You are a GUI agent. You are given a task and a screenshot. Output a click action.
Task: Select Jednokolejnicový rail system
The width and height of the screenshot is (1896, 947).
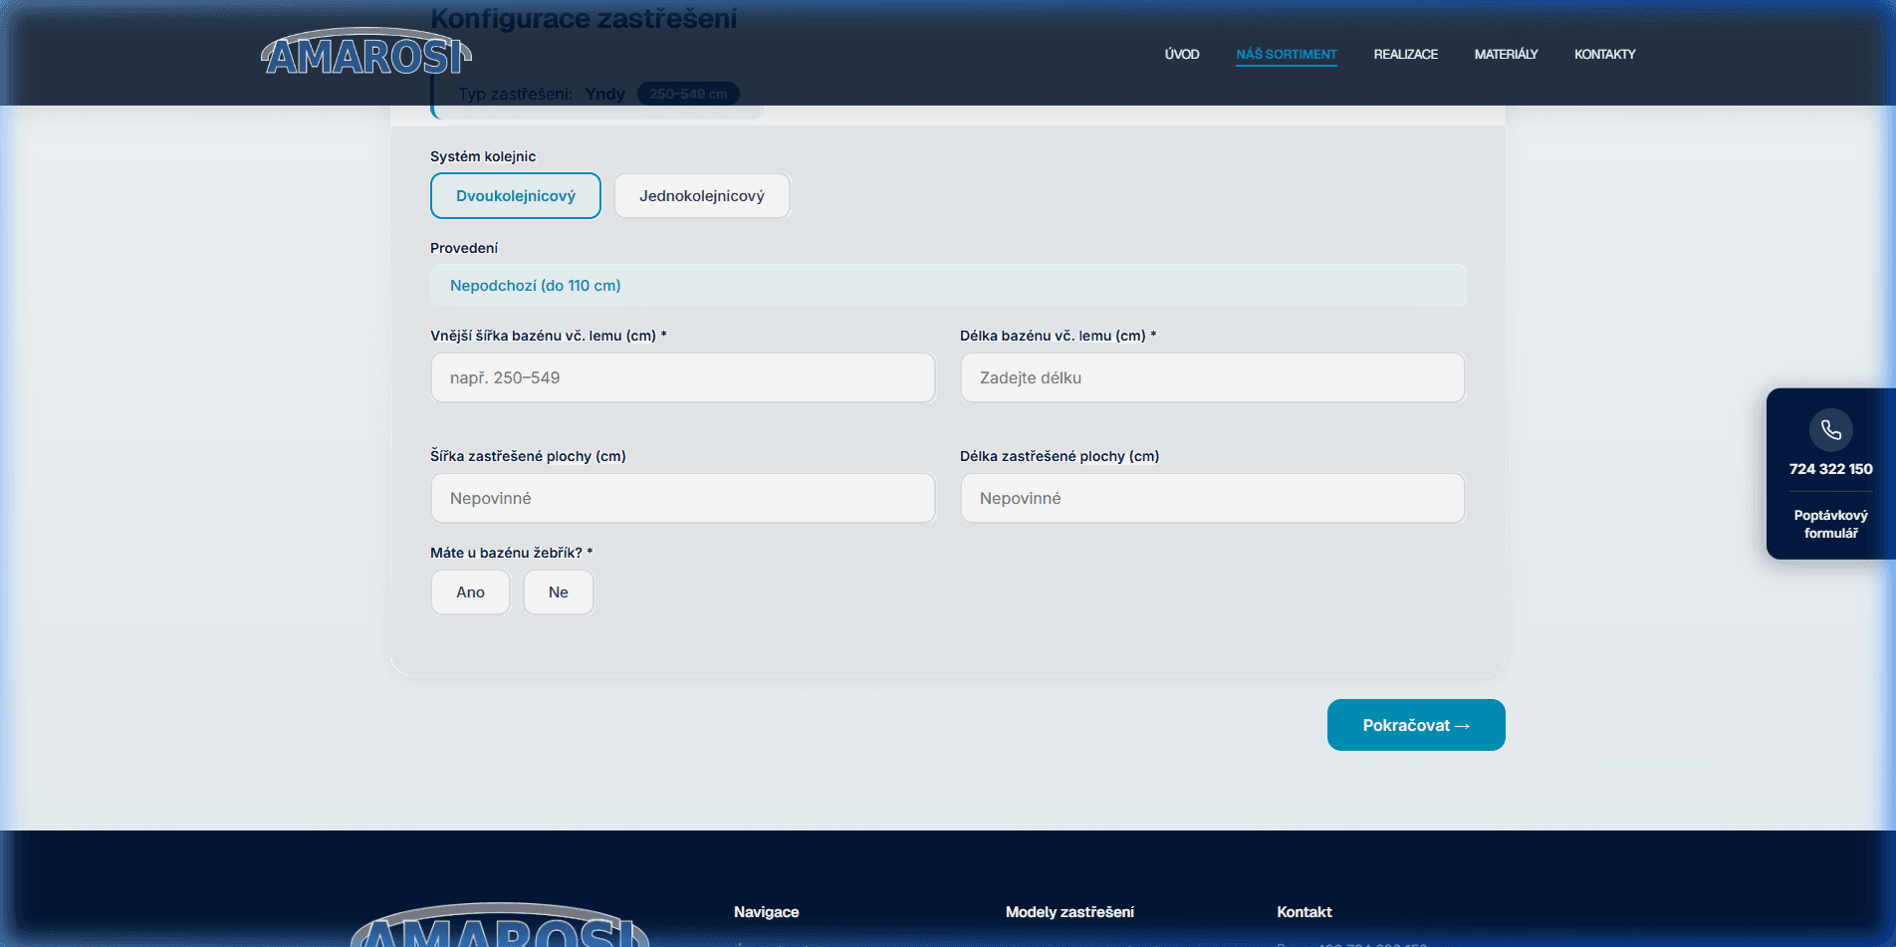pos(701,196)
